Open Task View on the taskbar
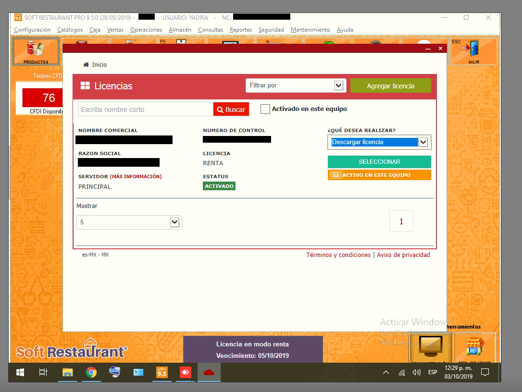The width and height of the screenshot is (522, 392). pos(43,372)
